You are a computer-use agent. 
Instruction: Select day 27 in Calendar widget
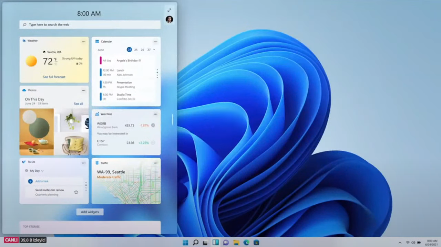pos(149,50)
